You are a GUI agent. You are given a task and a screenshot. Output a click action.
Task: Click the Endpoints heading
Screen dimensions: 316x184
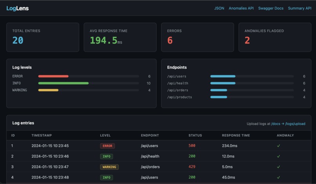tap(177, 67)
